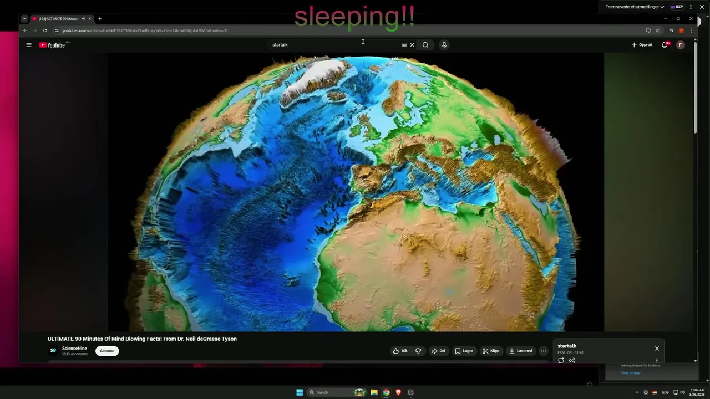The height and width of the screenshot is (399, 710).
Task: Show hidden system tray icons chevron
Action: (x=637, y=392)
